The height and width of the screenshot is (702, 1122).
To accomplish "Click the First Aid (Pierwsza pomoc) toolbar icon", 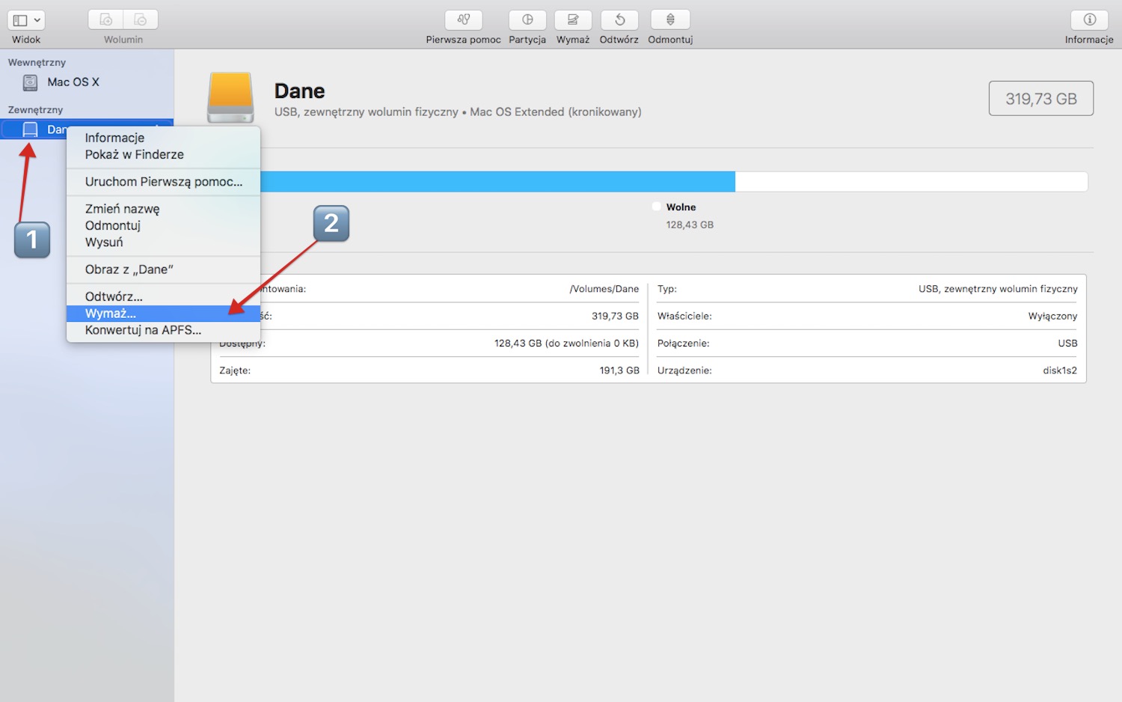I will [463, 20].
